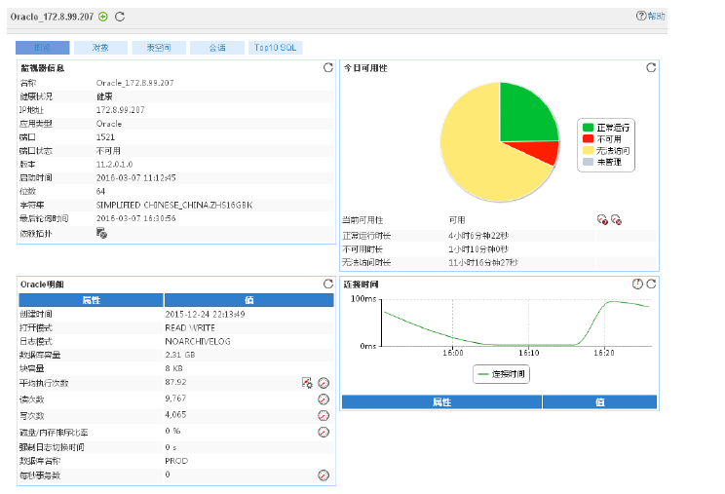The image size is (725, 494).
Task: Refresh the 今日可用性 panel
Action: click(651, 67)
